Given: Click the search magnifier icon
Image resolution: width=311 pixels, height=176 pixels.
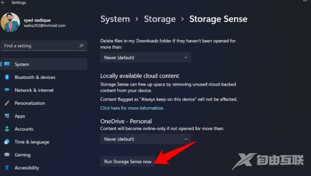Looking at the screenshot, I should [x=81, y=46].
